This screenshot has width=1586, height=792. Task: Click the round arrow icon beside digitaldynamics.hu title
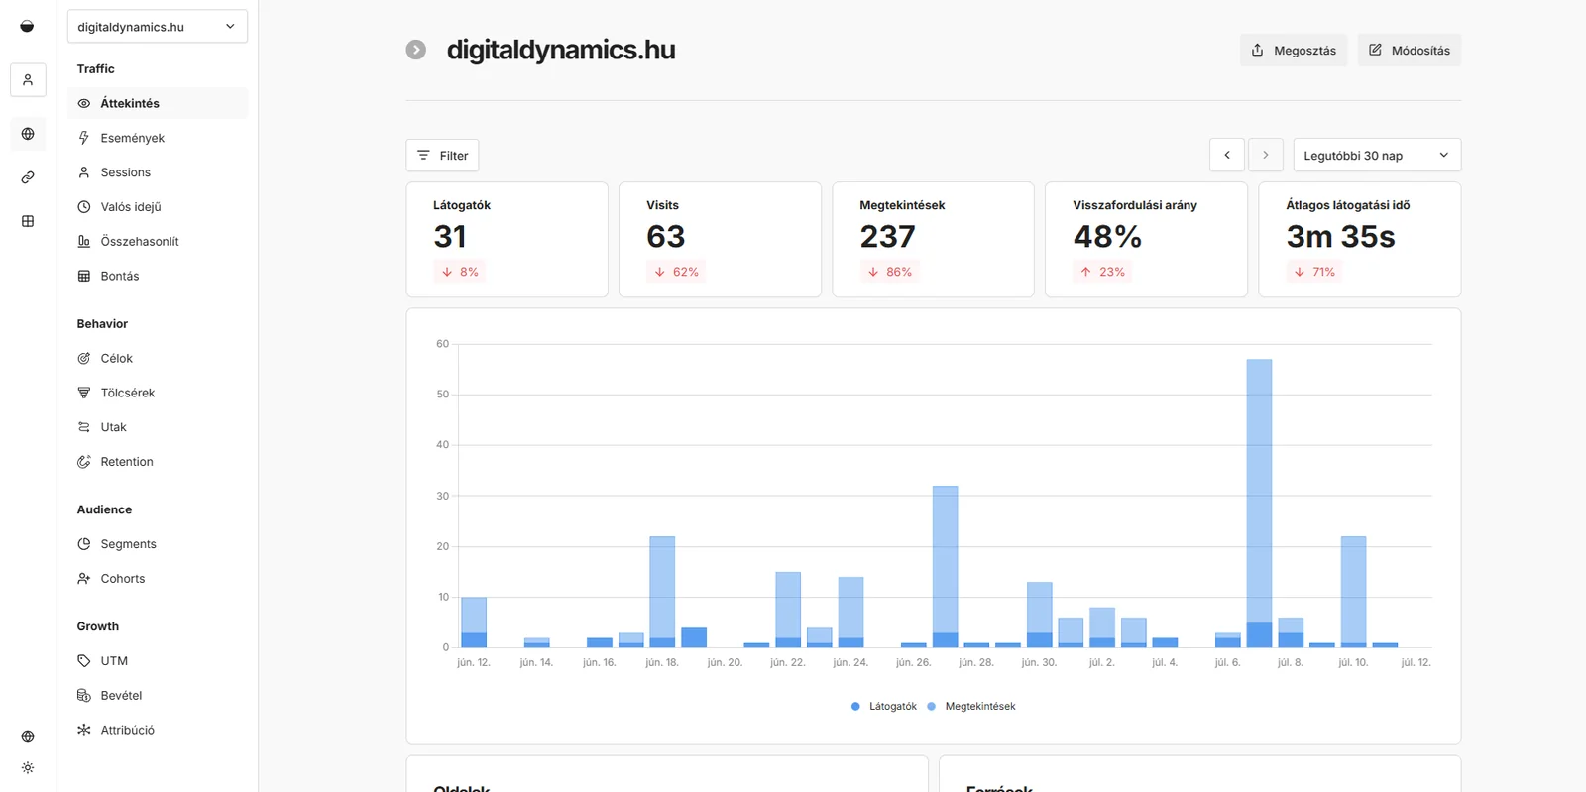tap(416, 50)
